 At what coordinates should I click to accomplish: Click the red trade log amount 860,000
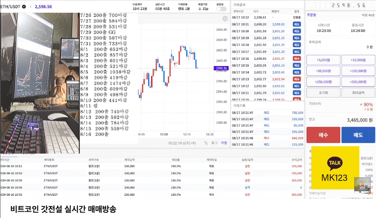297,138
